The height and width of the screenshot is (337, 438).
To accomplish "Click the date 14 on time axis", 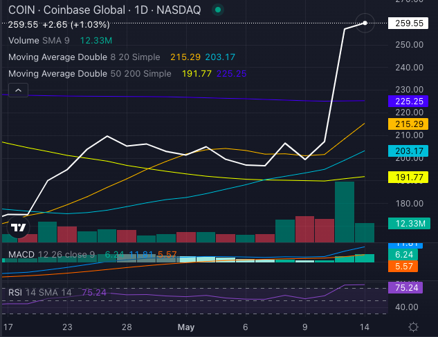I will [x=364, y=327].
